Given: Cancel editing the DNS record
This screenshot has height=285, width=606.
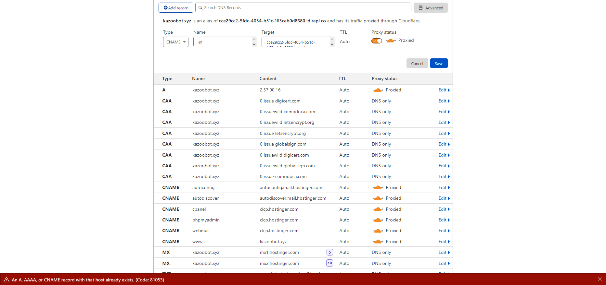Looking at the screenshot, I should pyautogui.click(x=417, y=64).
